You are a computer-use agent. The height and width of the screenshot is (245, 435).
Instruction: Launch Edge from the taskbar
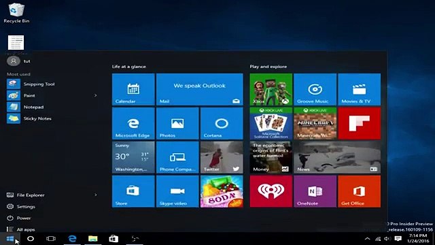point(72,239)
